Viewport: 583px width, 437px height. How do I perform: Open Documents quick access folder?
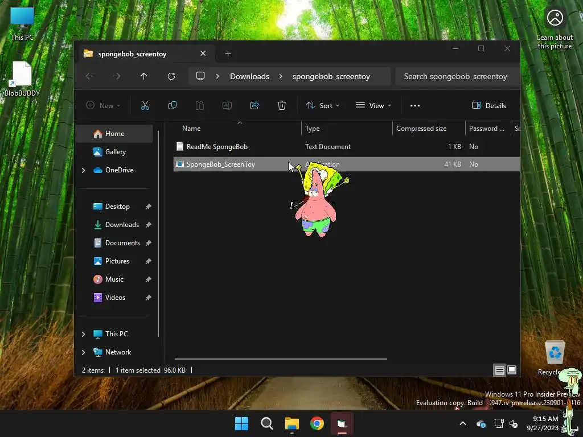point(122,243)
